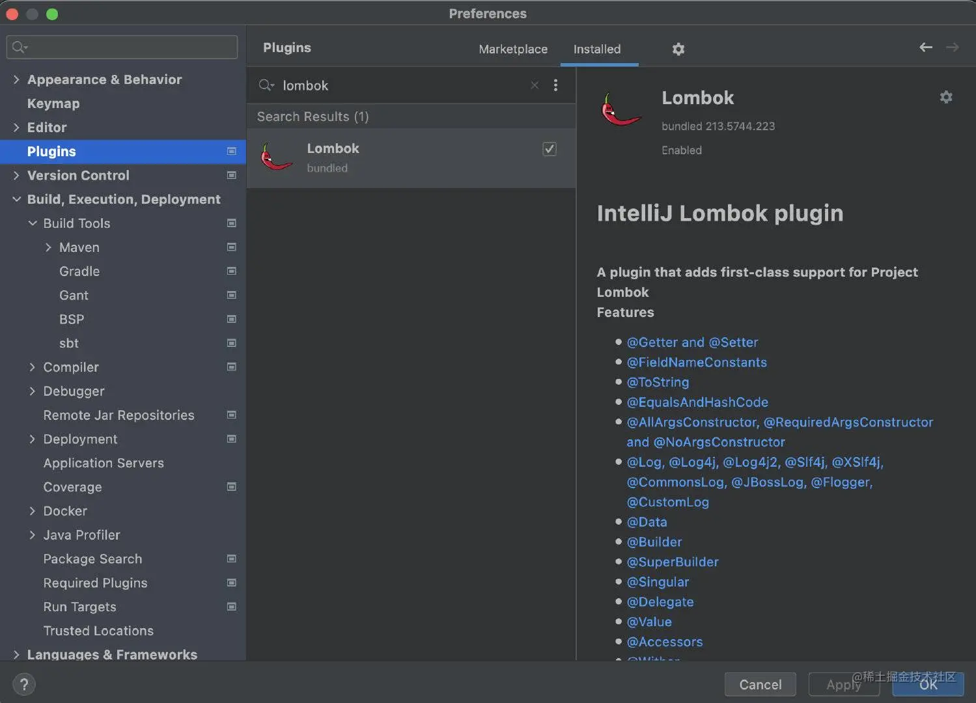Click the large Lombok chili logo
The width and height of the screenshot is (976, 703).
tap(620, 109)
